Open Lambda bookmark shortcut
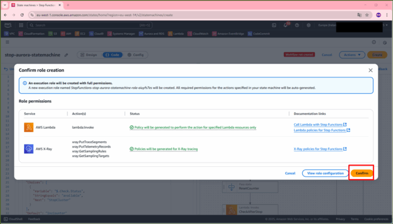 176,34
